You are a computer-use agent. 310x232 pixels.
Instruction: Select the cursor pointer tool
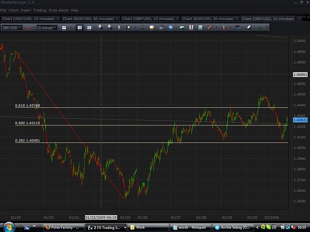click(x=119, y=27)
